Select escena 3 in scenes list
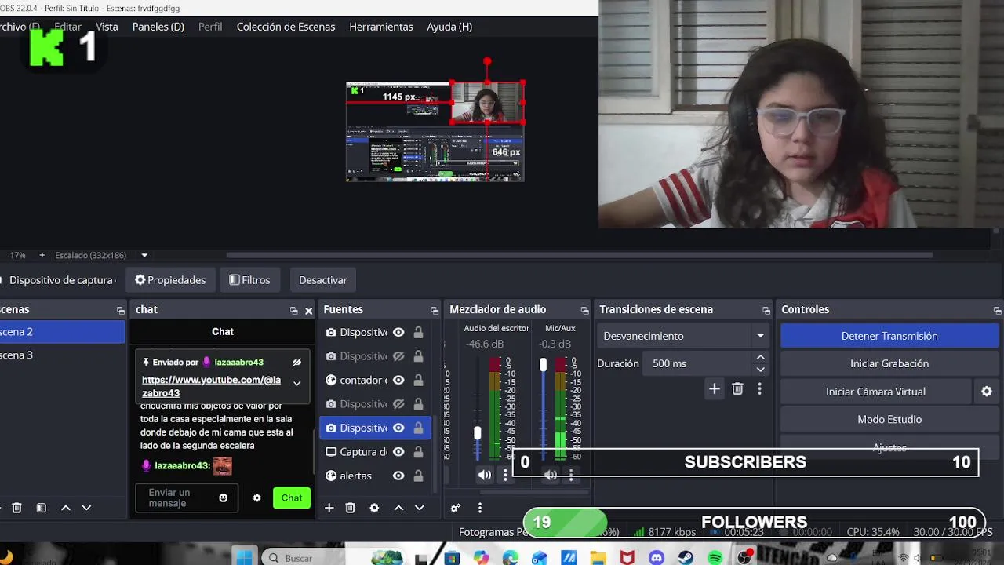The width and height of the screenshot is (1004, 565). pyautogui.click(x=63, y=355)
